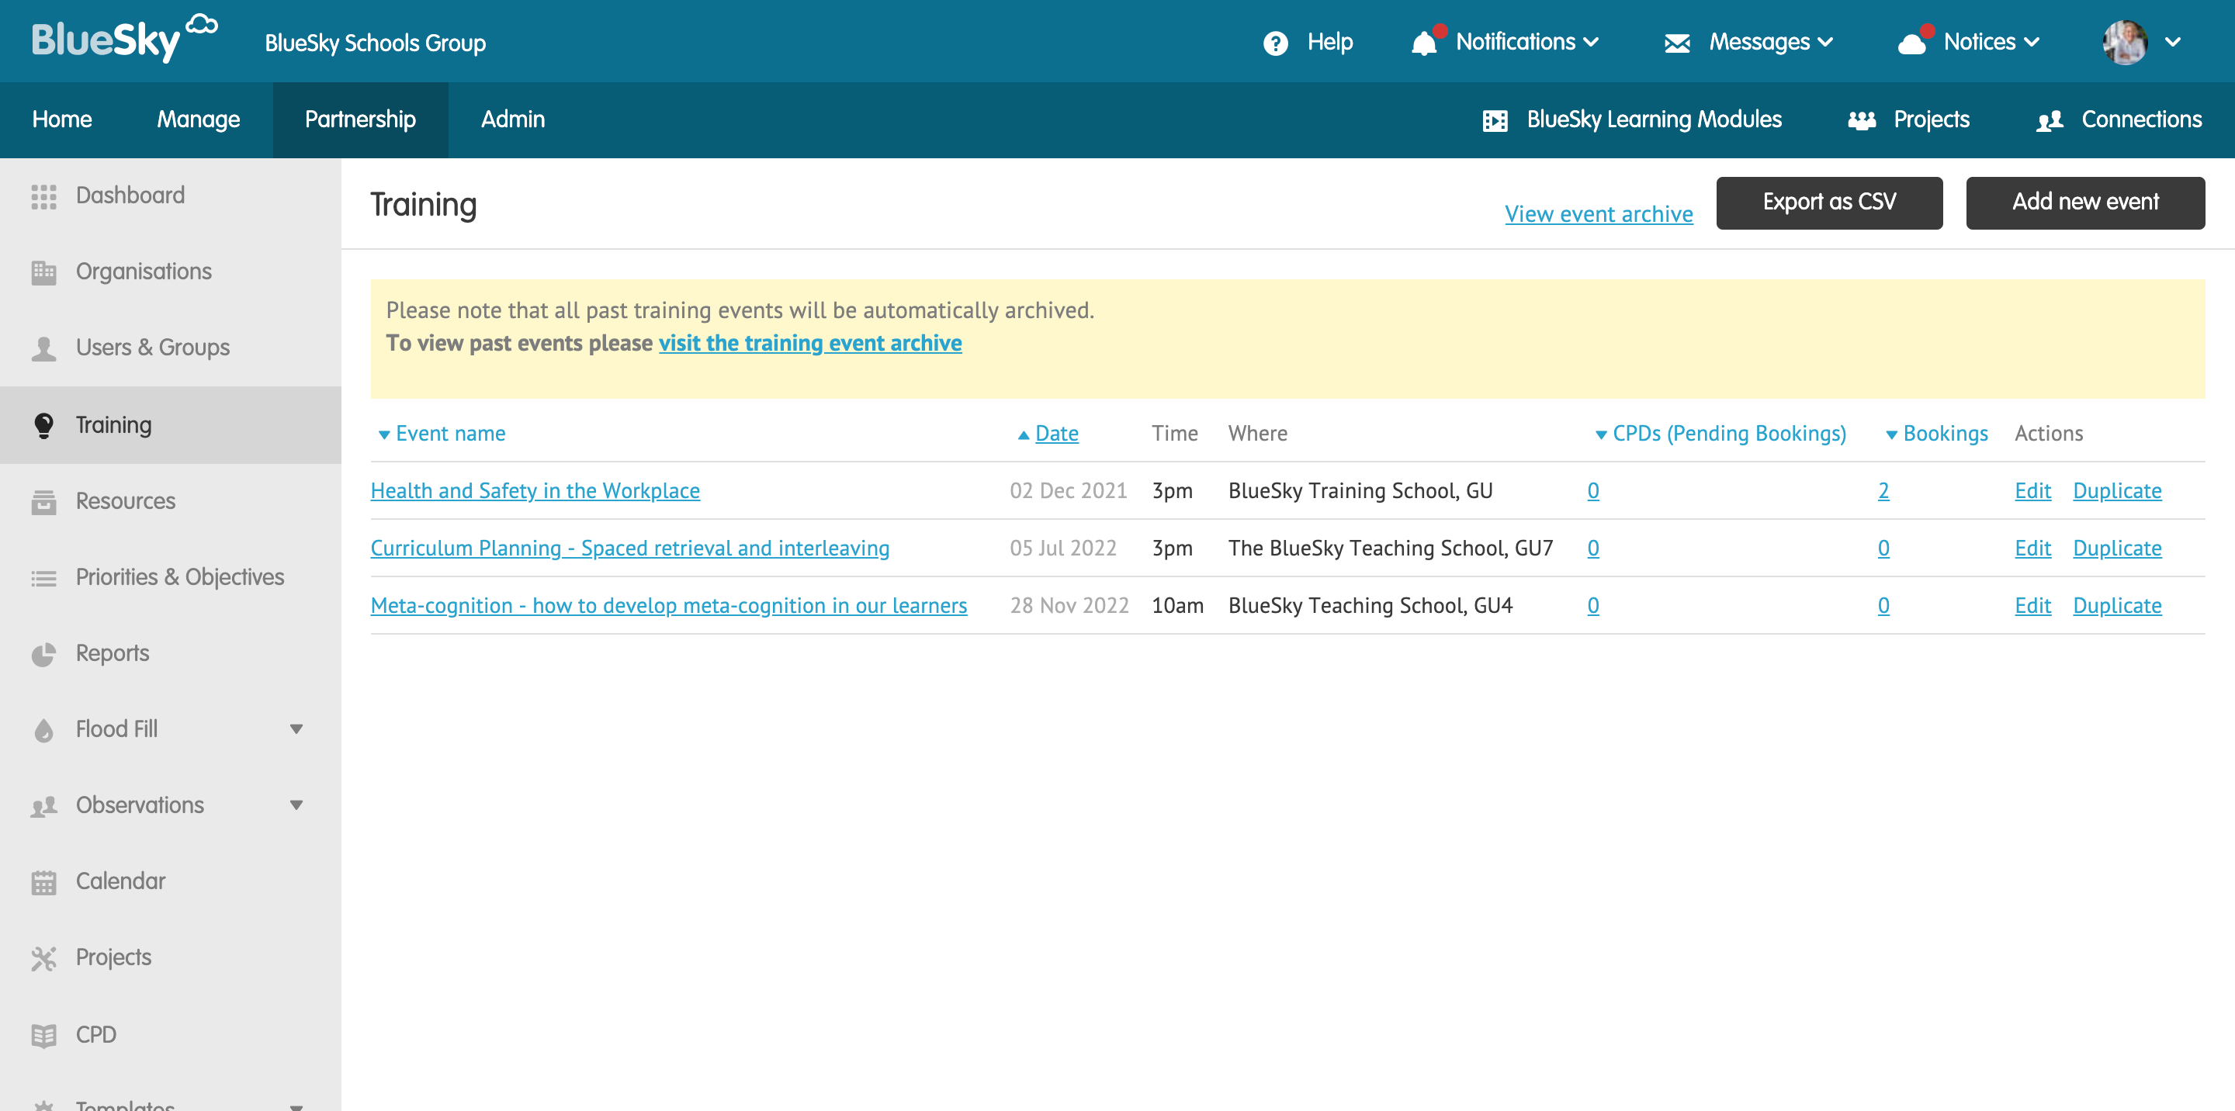Follow the visit the training event archive link

point(809,344)
